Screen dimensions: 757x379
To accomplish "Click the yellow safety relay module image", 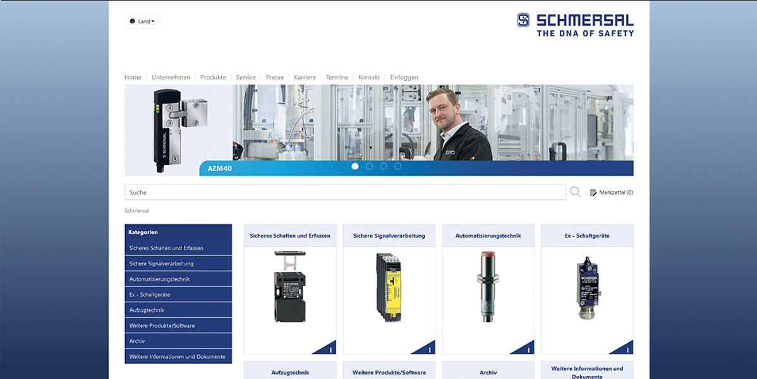I will click(x=389, y=287).
